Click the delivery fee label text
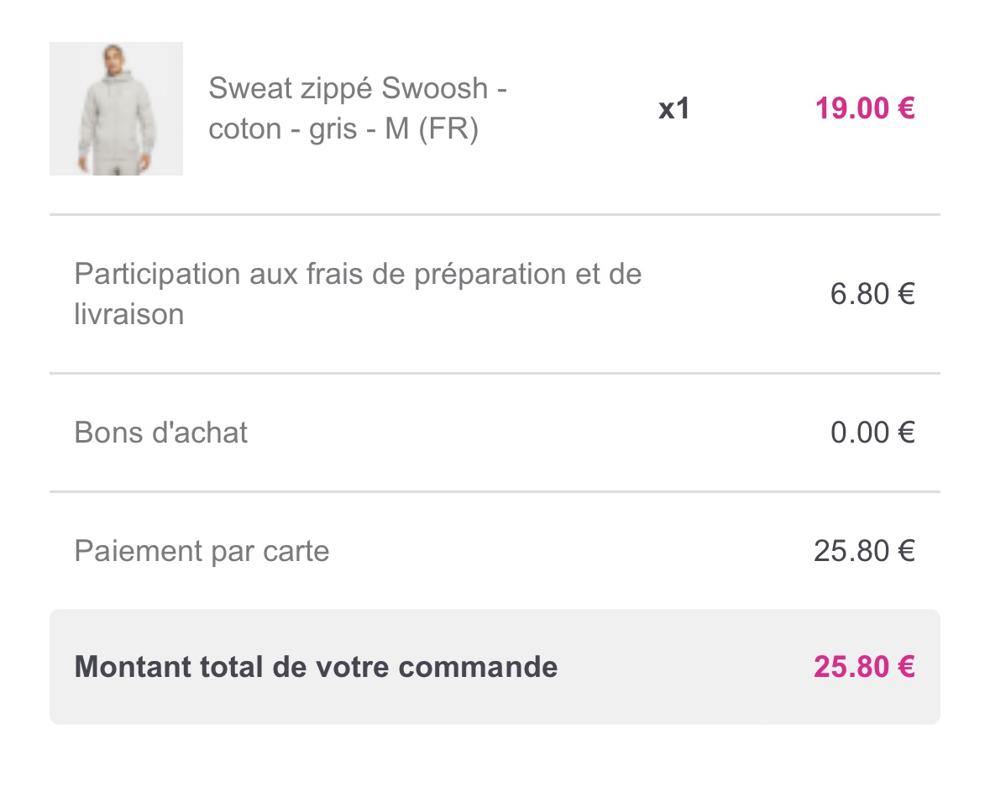 click(358, 294)
